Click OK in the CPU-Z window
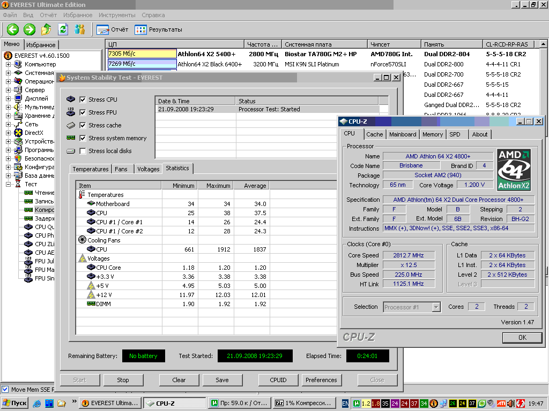549x411 pixels. coord(522,338)
